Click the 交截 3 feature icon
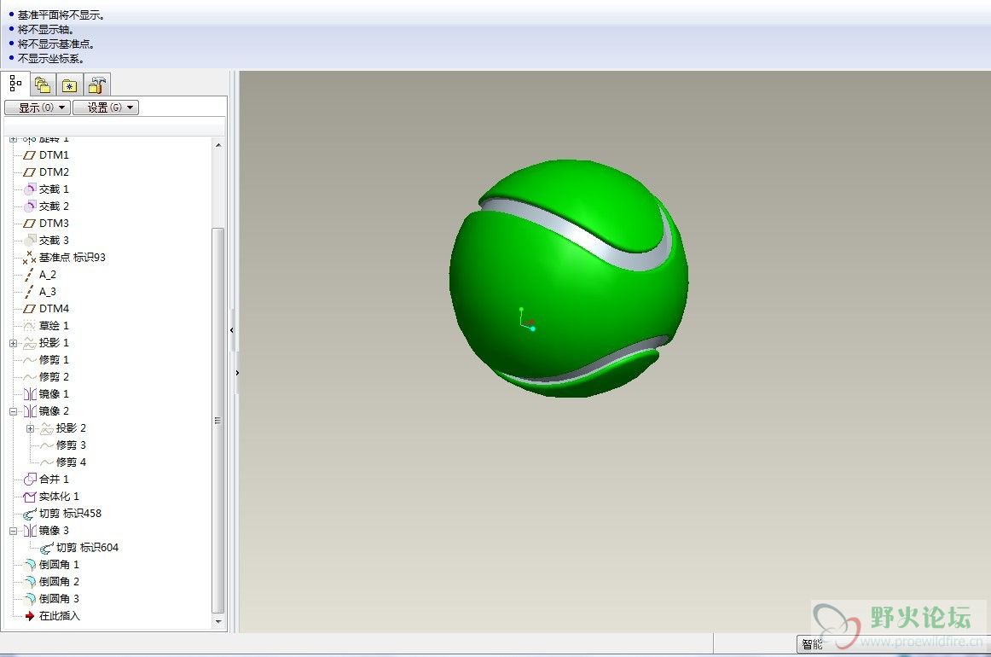Image resolution: width=991 pixels, height=657 pixels. pos(30,241)
